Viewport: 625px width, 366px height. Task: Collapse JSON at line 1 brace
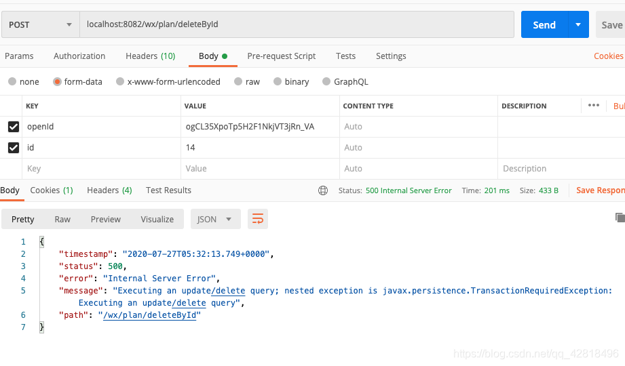tap(42, 242)
